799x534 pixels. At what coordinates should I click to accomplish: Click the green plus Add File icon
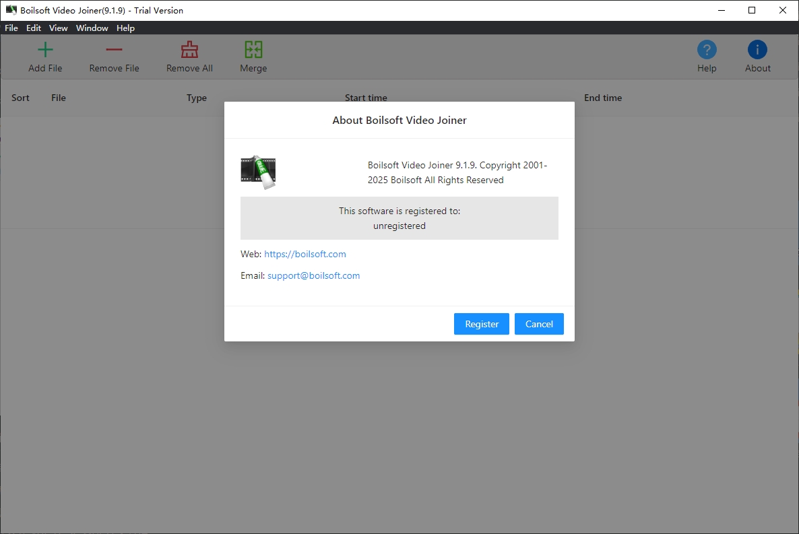click(x=45, y=50)
